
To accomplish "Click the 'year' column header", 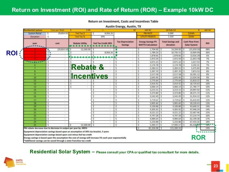I will click(35, 43).
